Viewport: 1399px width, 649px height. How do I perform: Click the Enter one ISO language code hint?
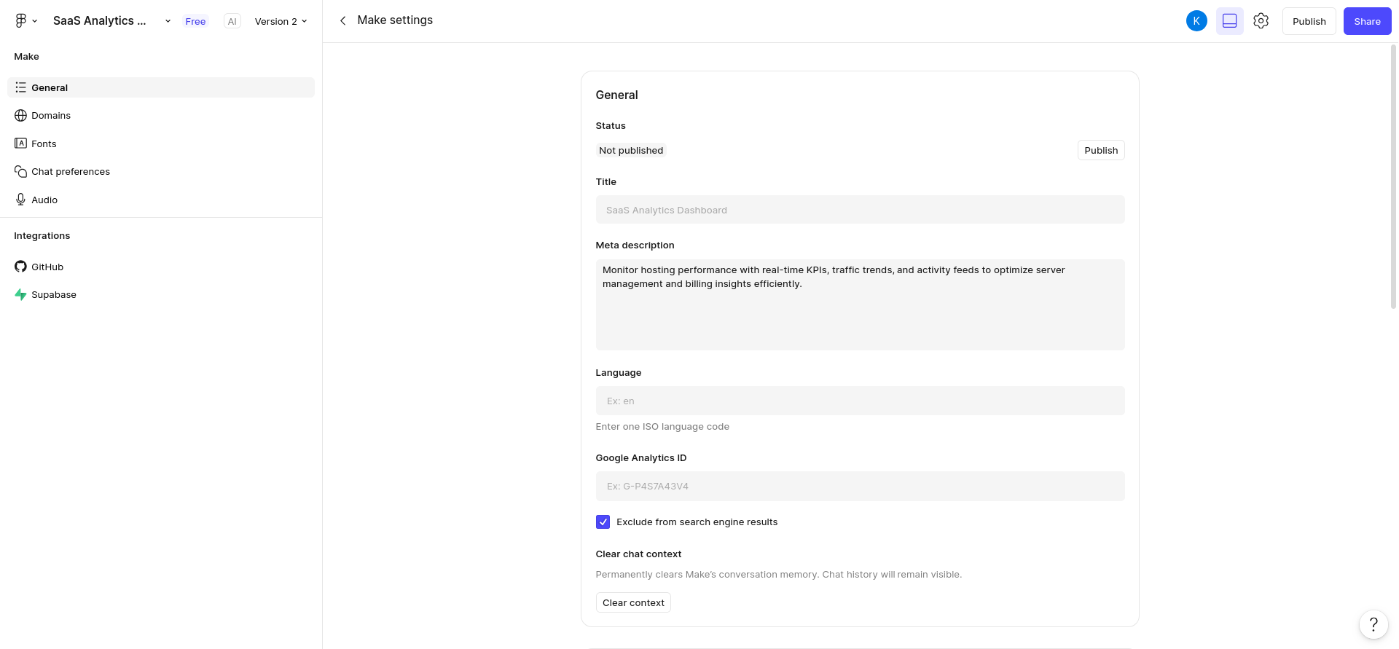click(x=662, y=427)
